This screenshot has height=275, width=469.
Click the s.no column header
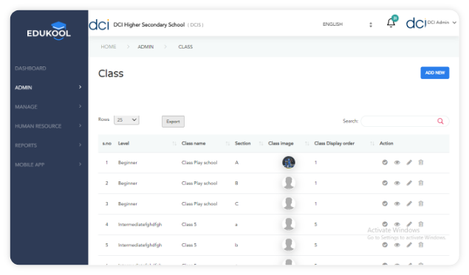107,144
